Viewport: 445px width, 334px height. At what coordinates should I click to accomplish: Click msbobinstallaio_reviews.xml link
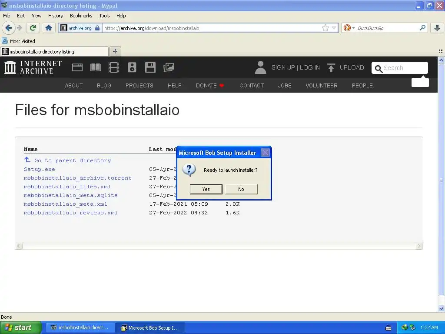71,213
